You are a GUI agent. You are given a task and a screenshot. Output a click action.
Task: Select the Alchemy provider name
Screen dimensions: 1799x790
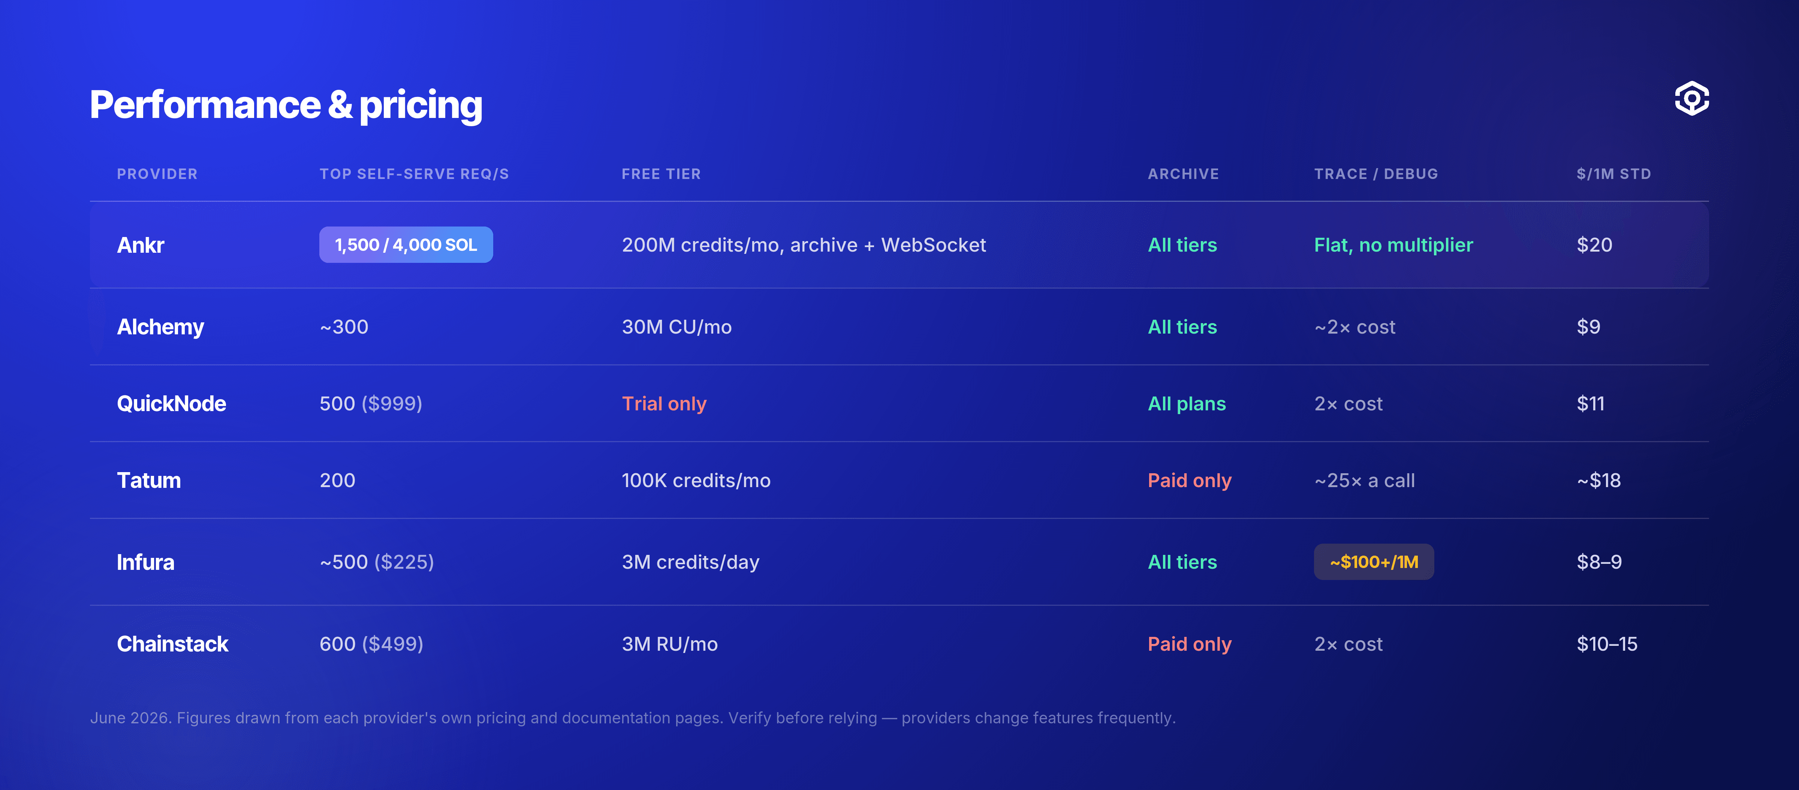160,327
